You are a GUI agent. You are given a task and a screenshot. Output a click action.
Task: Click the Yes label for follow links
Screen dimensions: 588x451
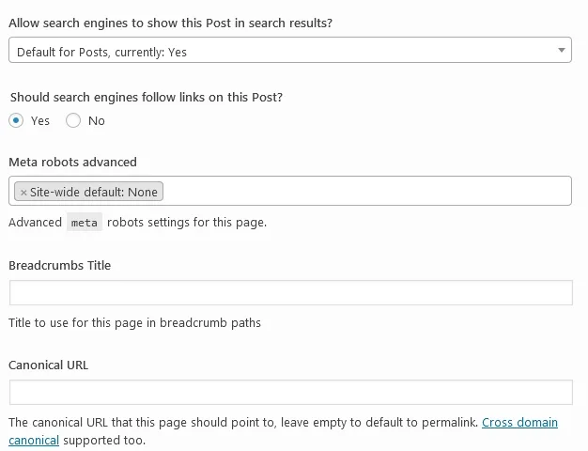click(40, 121)
